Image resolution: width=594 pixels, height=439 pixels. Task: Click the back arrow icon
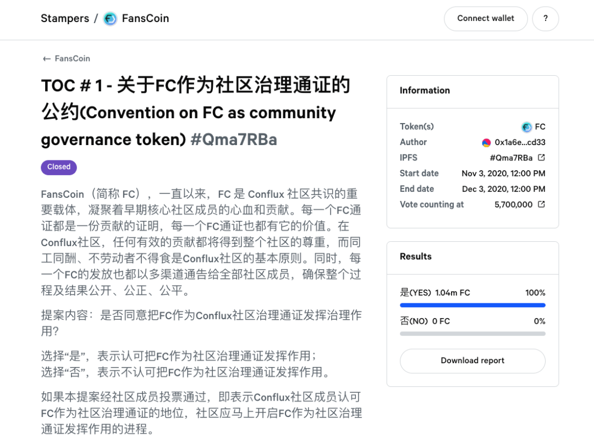[x=47, y=59]
